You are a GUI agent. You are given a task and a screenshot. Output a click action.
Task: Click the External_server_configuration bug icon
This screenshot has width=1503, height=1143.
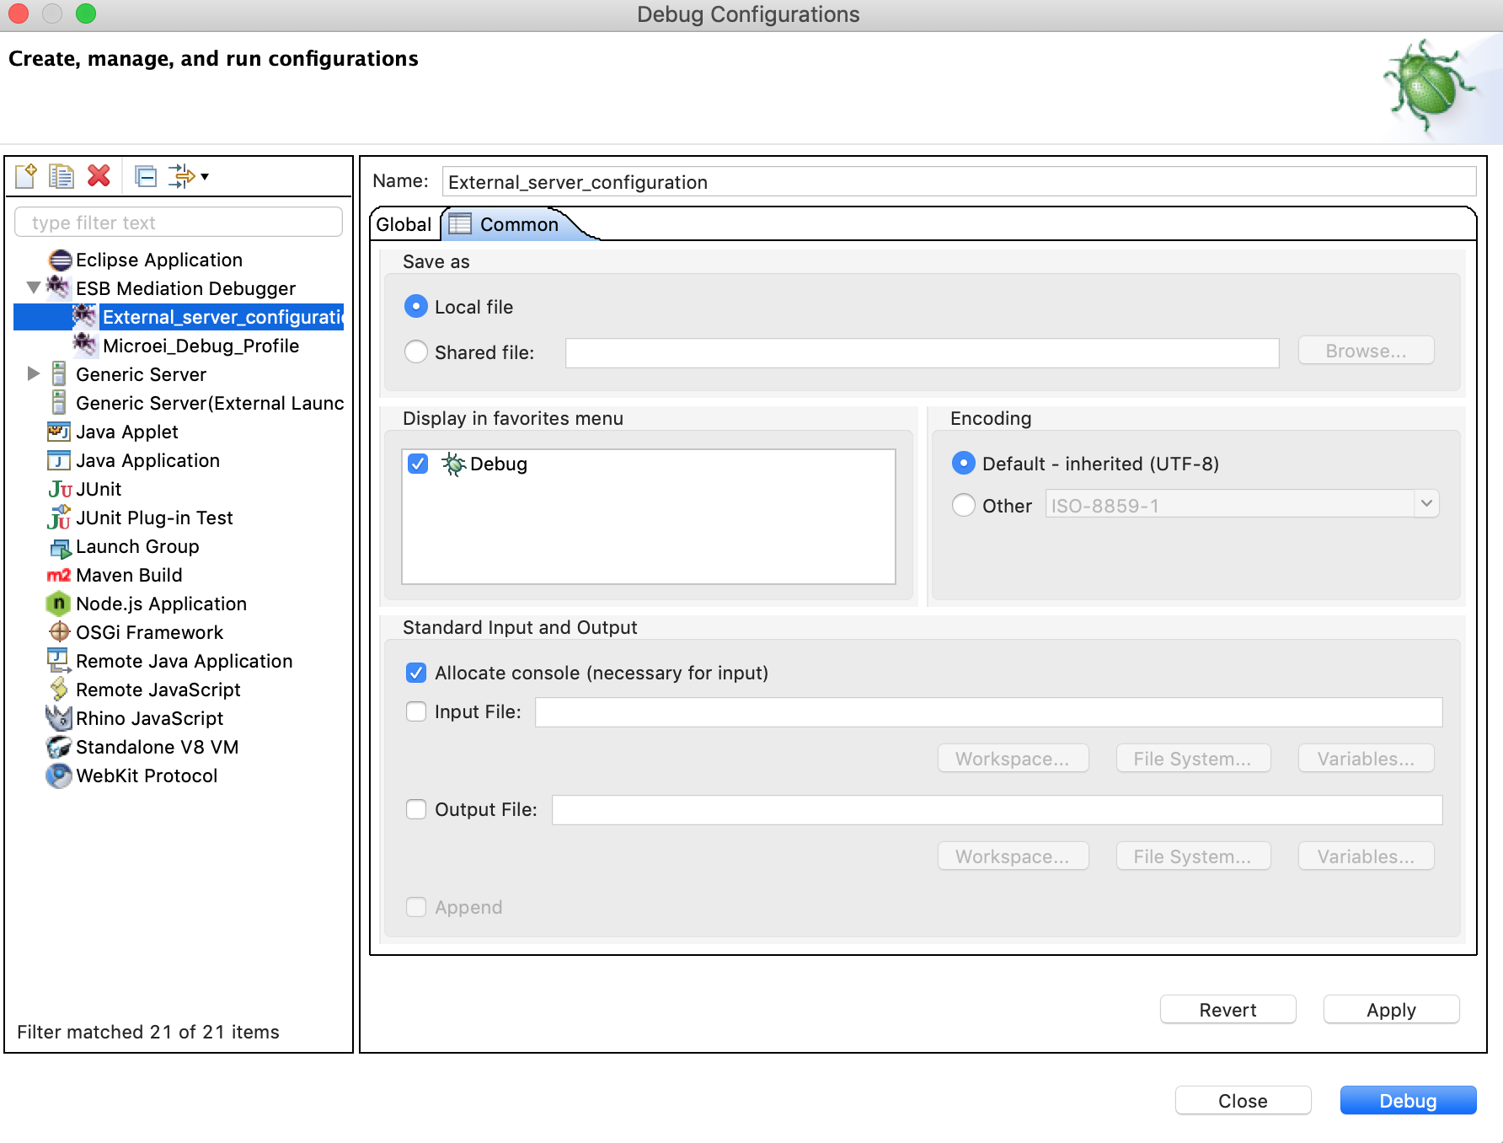(84, 316)
